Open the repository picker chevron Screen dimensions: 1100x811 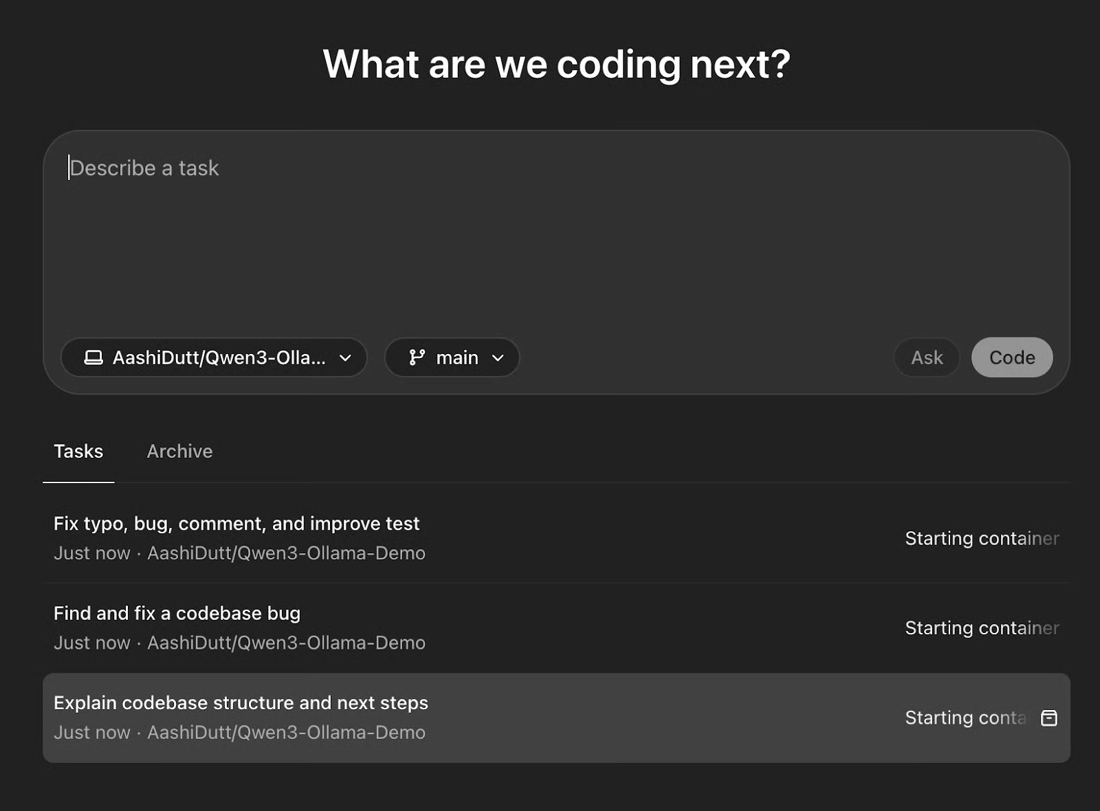click(x=346, y=358)
